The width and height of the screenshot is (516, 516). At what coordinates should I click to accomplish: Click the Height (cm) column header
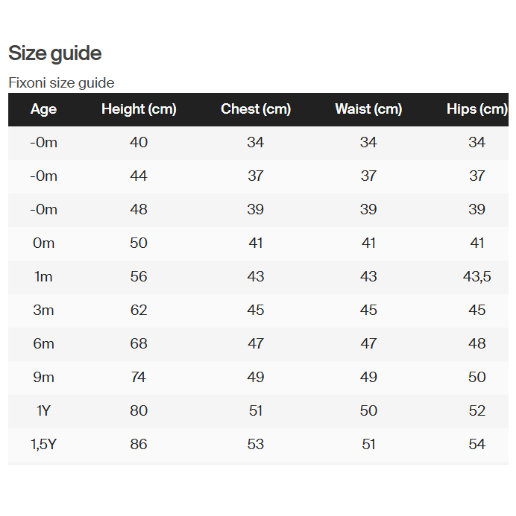pyautogui.click(x=139, y=109)
